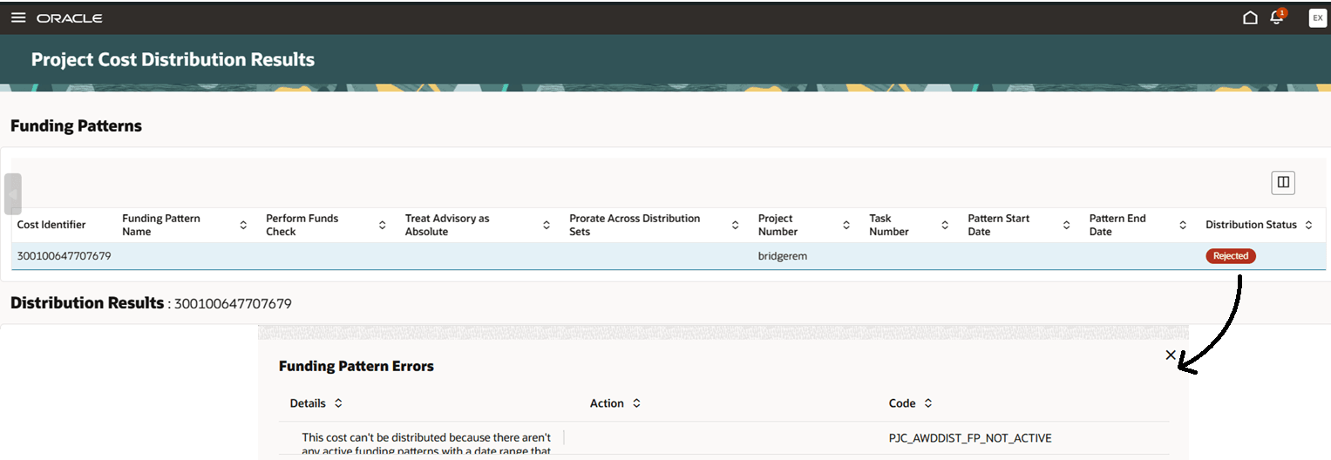Viewport: 1331px width, 460px height.
Task: Select cost identifier 300100647707679 cell
Action: pyautogui.click(x=65, y=256)
